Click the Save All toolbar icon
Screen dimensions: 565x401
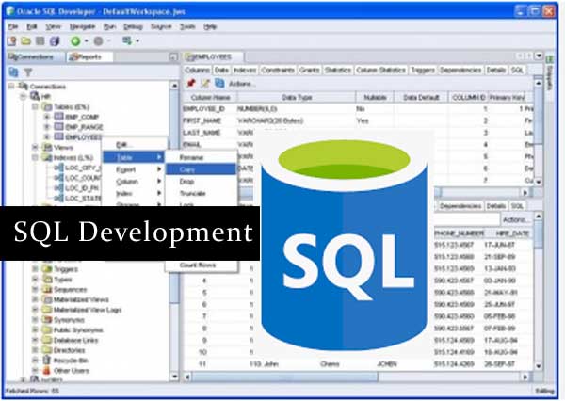click(55, 41)
